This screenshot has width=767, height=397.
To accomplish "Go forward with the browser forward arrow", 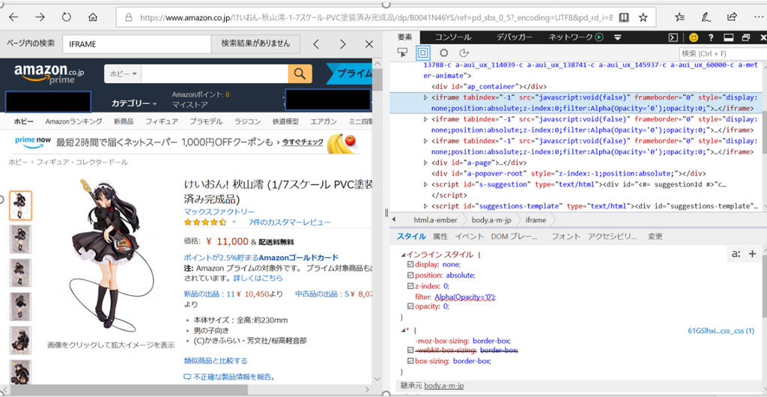I will 40,17.
